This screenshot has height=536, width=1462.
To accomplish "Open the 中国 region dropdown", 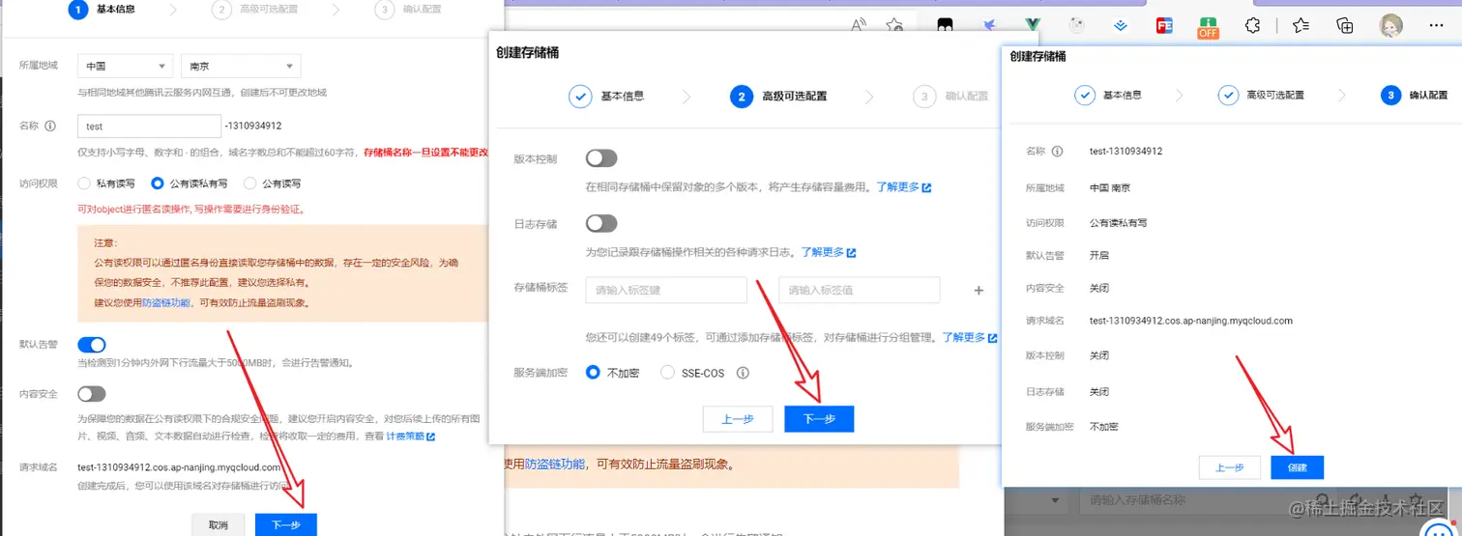I will click(x=125, y=67).
